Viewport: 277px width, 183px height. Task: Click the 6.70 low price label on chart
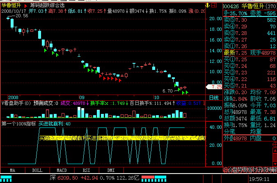tap(167, 91)
